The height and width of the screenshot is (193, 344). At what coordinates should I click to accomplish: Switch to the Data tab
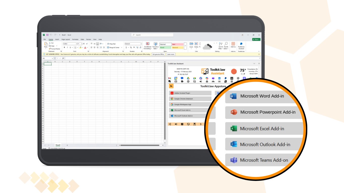tap(82, 39)
